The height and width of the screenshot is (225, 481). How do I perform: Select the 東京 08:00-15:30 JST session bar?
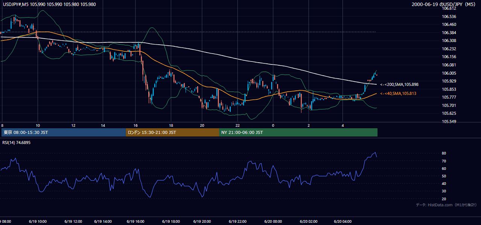pyautogui.click(x=63, y=132)
